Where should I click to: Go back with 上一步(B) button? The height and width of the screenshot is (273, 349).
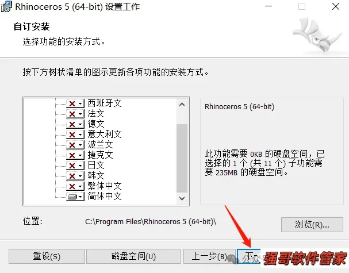click(x=209, y=256)
